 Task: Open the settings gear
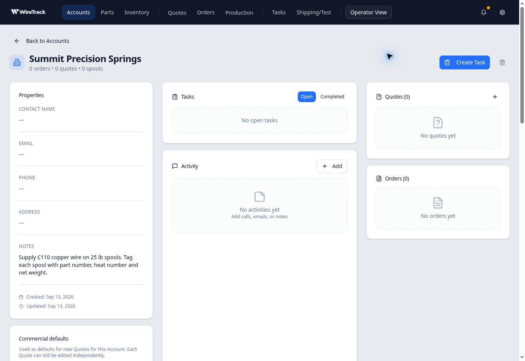(x=502, y=12)
